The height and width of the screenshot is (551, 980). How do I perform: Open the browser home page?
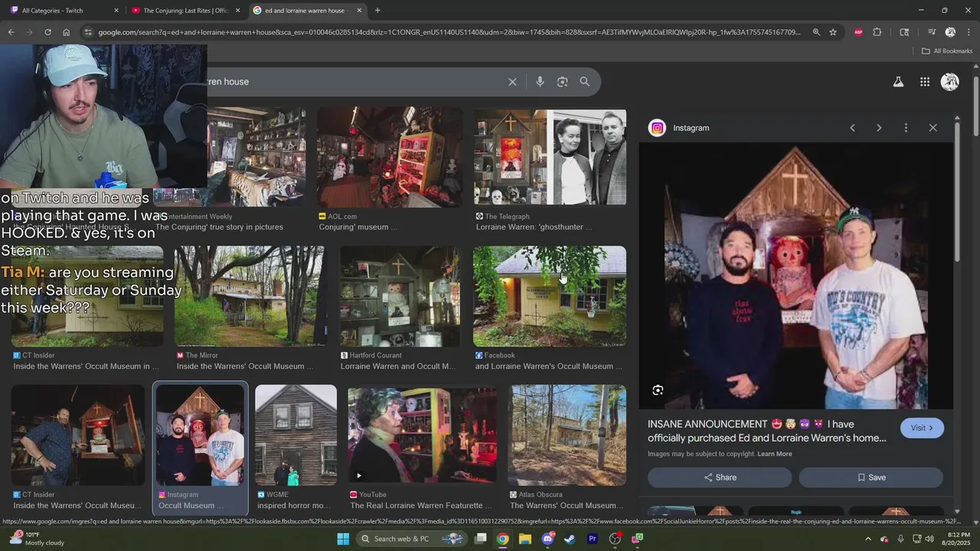pyautogui.click(x=66, y=32)
